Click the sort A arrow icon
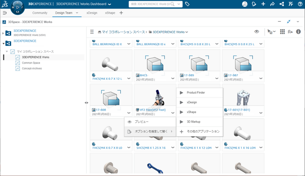Image resolution: width=305 pixels, height=176 pixels. tap(290, 32)
